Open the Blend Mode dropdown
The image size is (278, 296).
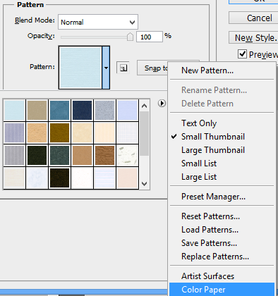[98, 22]
